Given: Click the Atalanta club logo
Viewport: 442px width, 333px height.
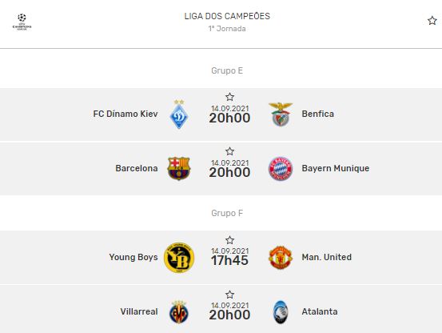Looking at the screenshot, I should click(281, 312).
